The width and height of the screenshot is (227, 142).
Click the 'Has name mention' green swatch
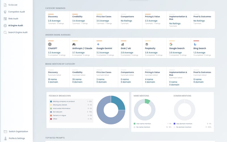point(134,124)
